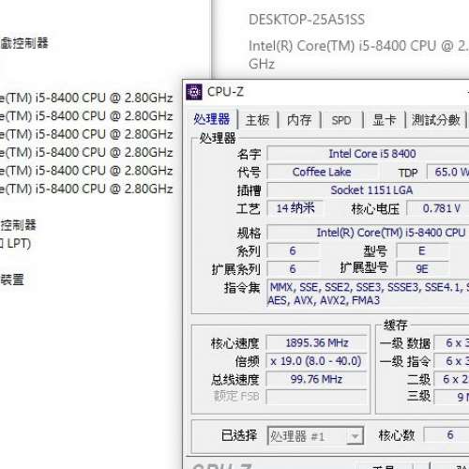Click the bus speed 99.76 MHz value
The image size is (469, 469).
click(316, 379)
